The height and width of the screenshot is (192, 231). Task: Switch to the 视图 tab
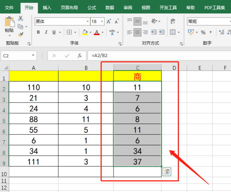146,8
